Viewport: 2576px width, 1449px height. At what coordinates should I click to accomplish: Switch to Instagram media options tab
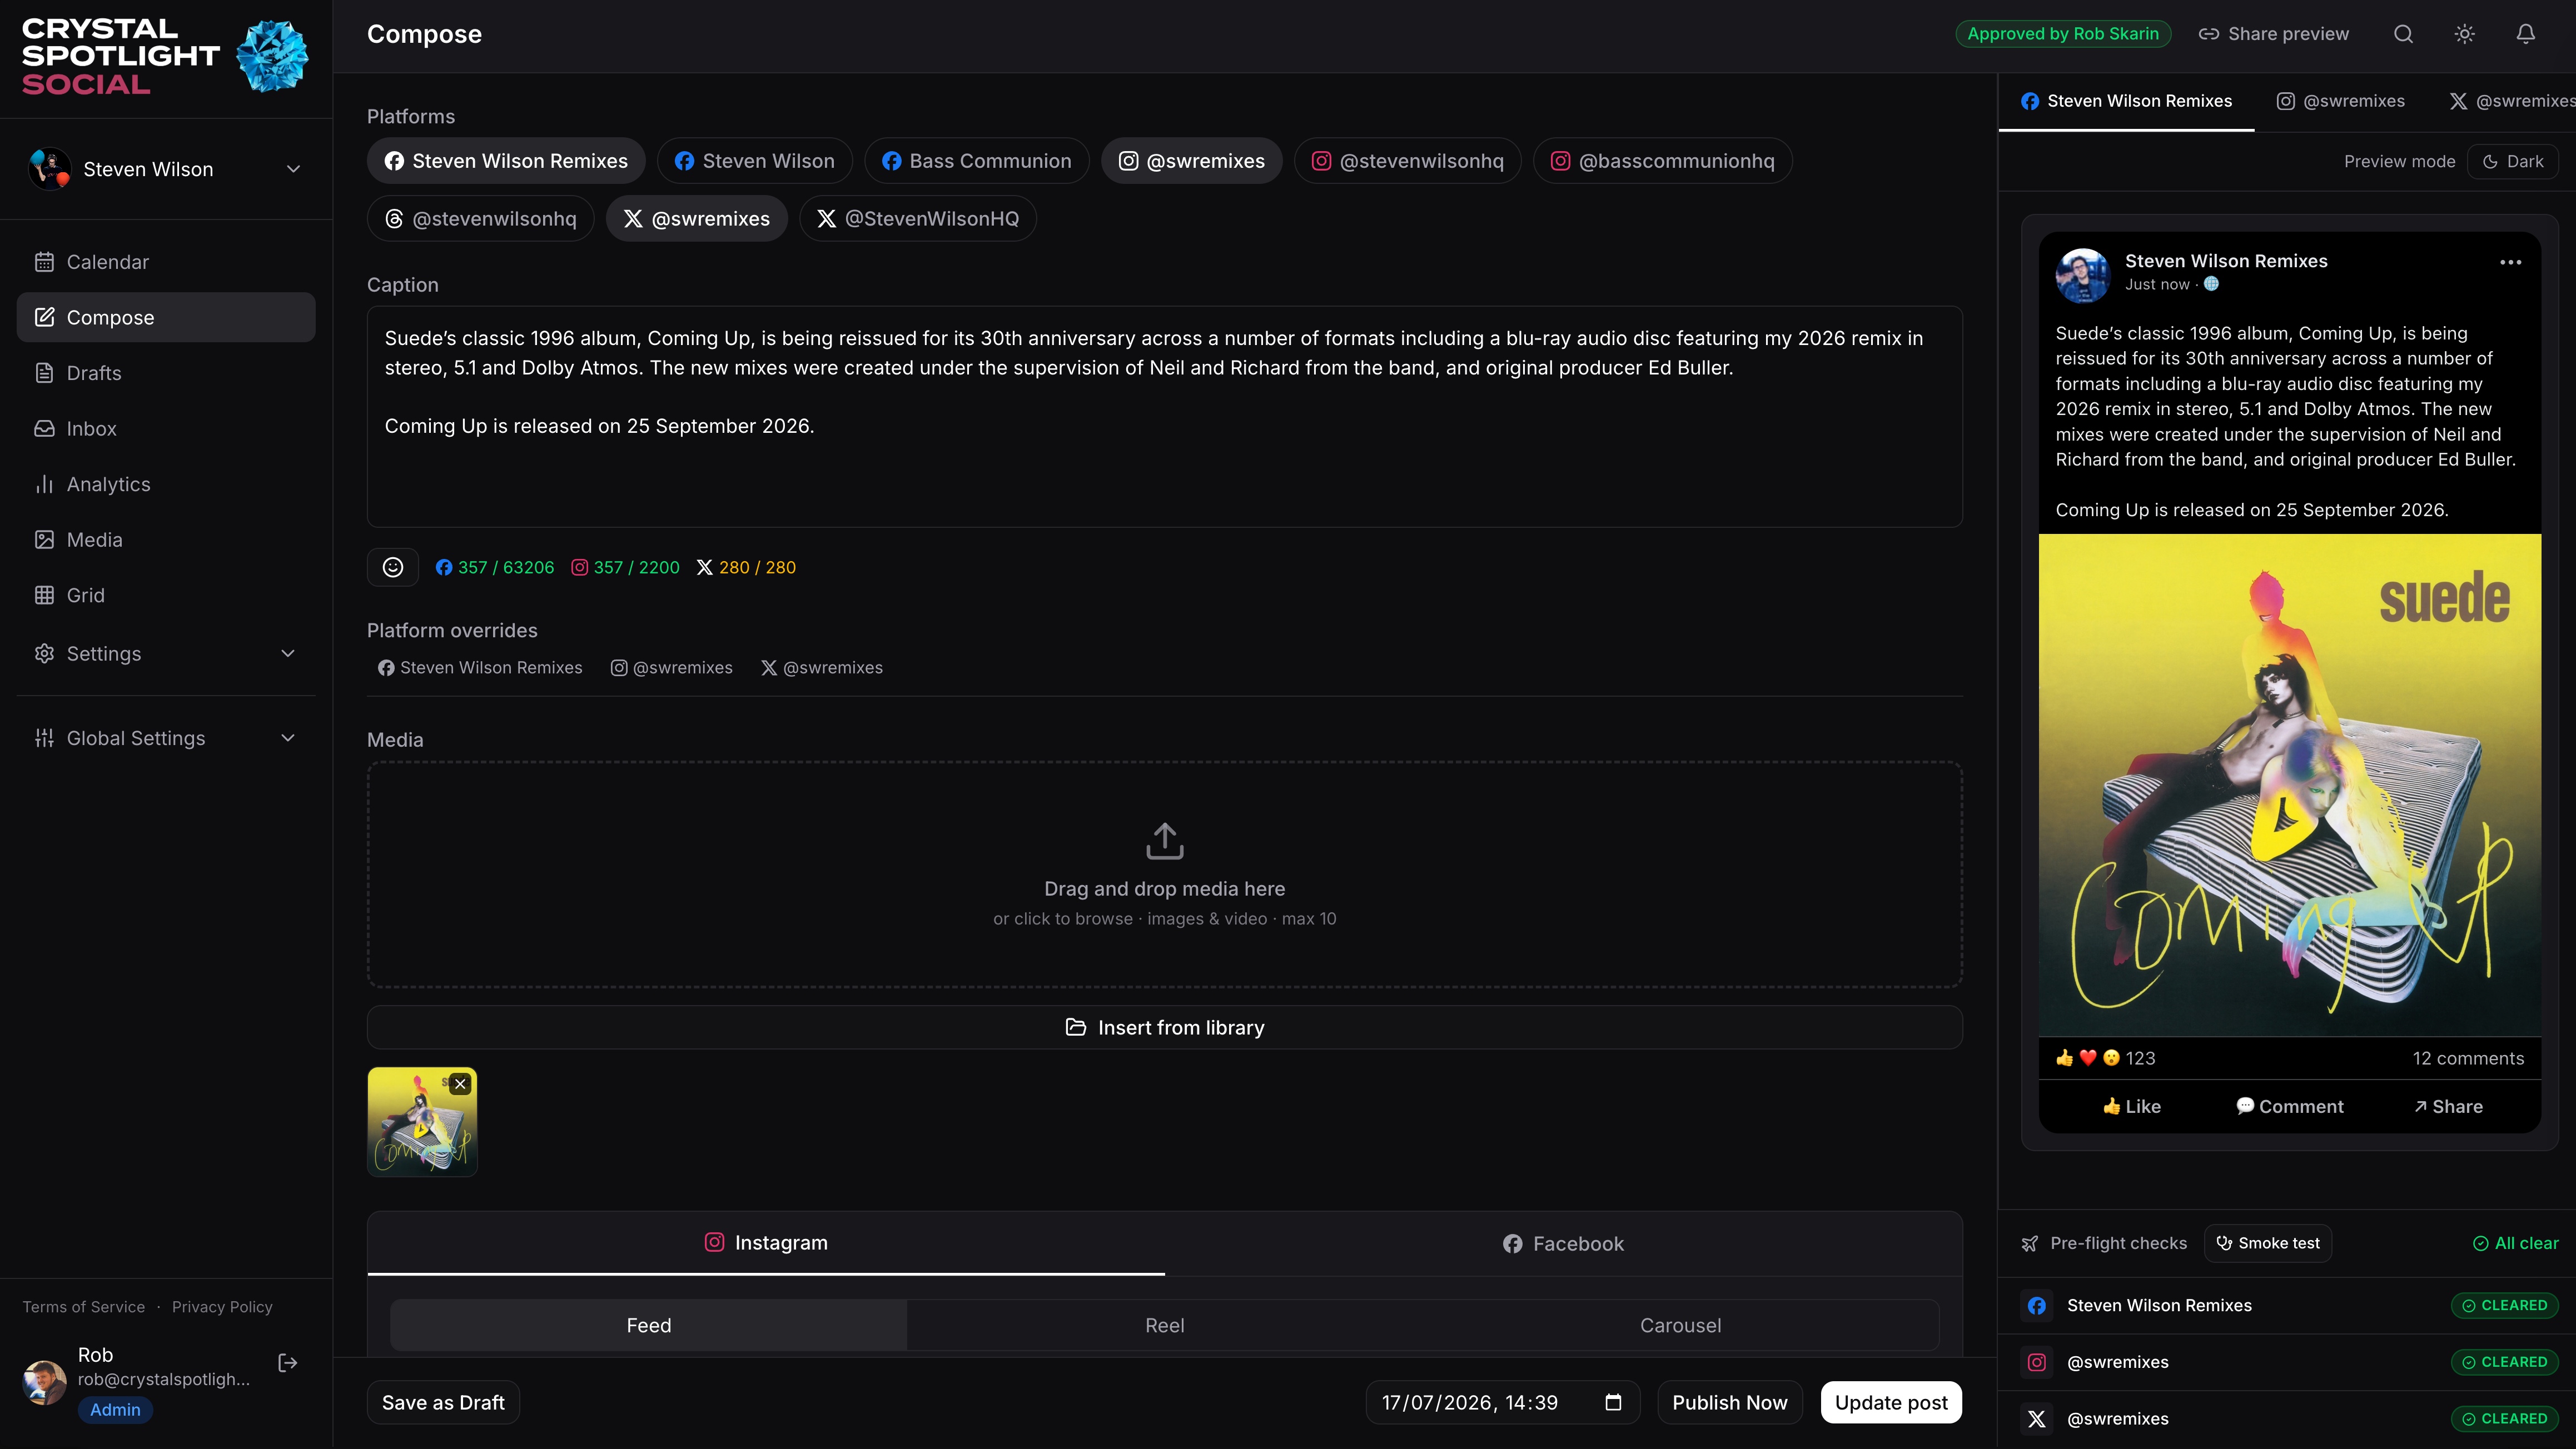point(766,1243)
